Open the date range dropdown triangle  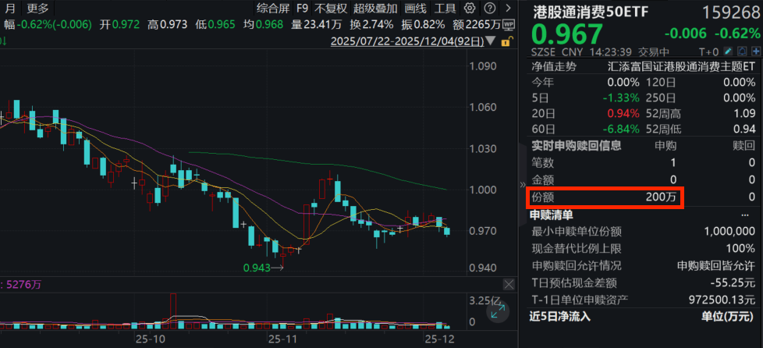click(489, 41)
